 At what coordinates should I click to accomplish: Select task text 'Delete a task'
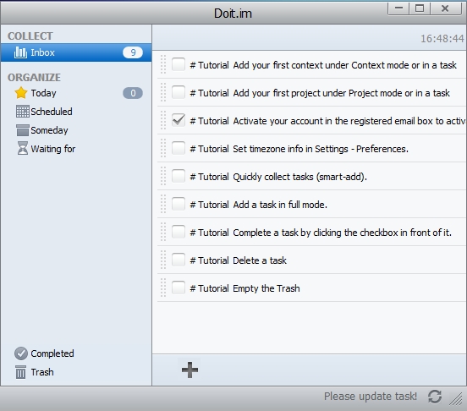pos(260,260)
